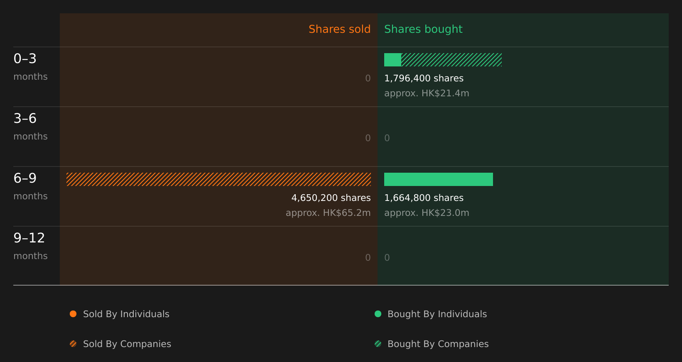
Task: Click the Shares bought column header
Action: coord(423,29)
